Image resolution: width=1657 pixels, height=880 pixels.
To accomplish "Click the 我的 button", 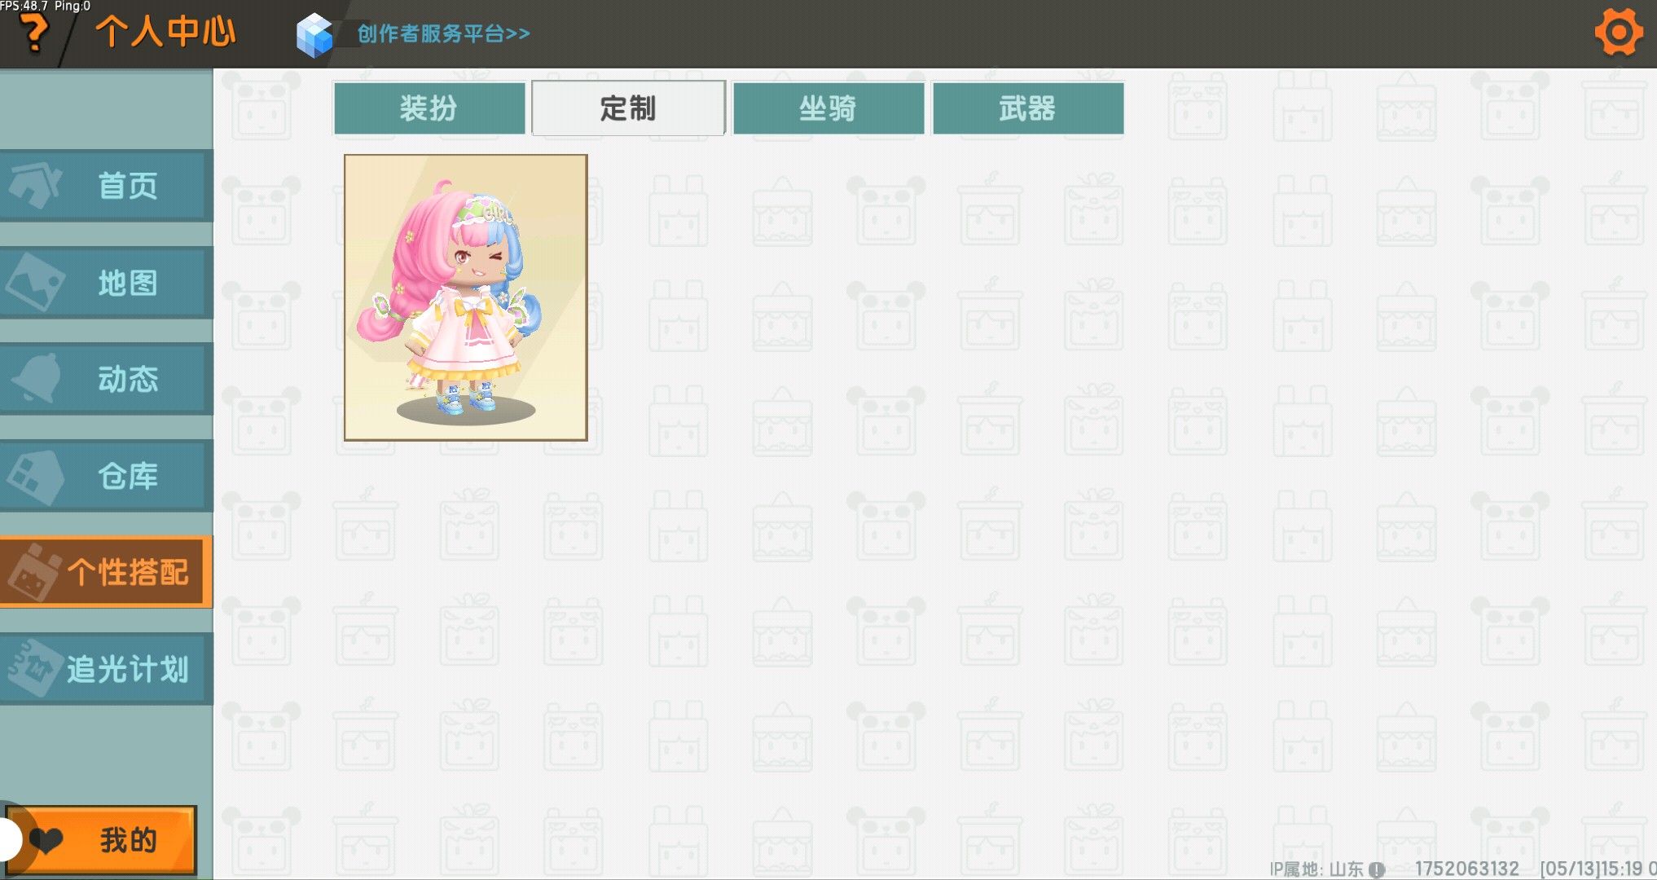I will click(x=102, y=839).
